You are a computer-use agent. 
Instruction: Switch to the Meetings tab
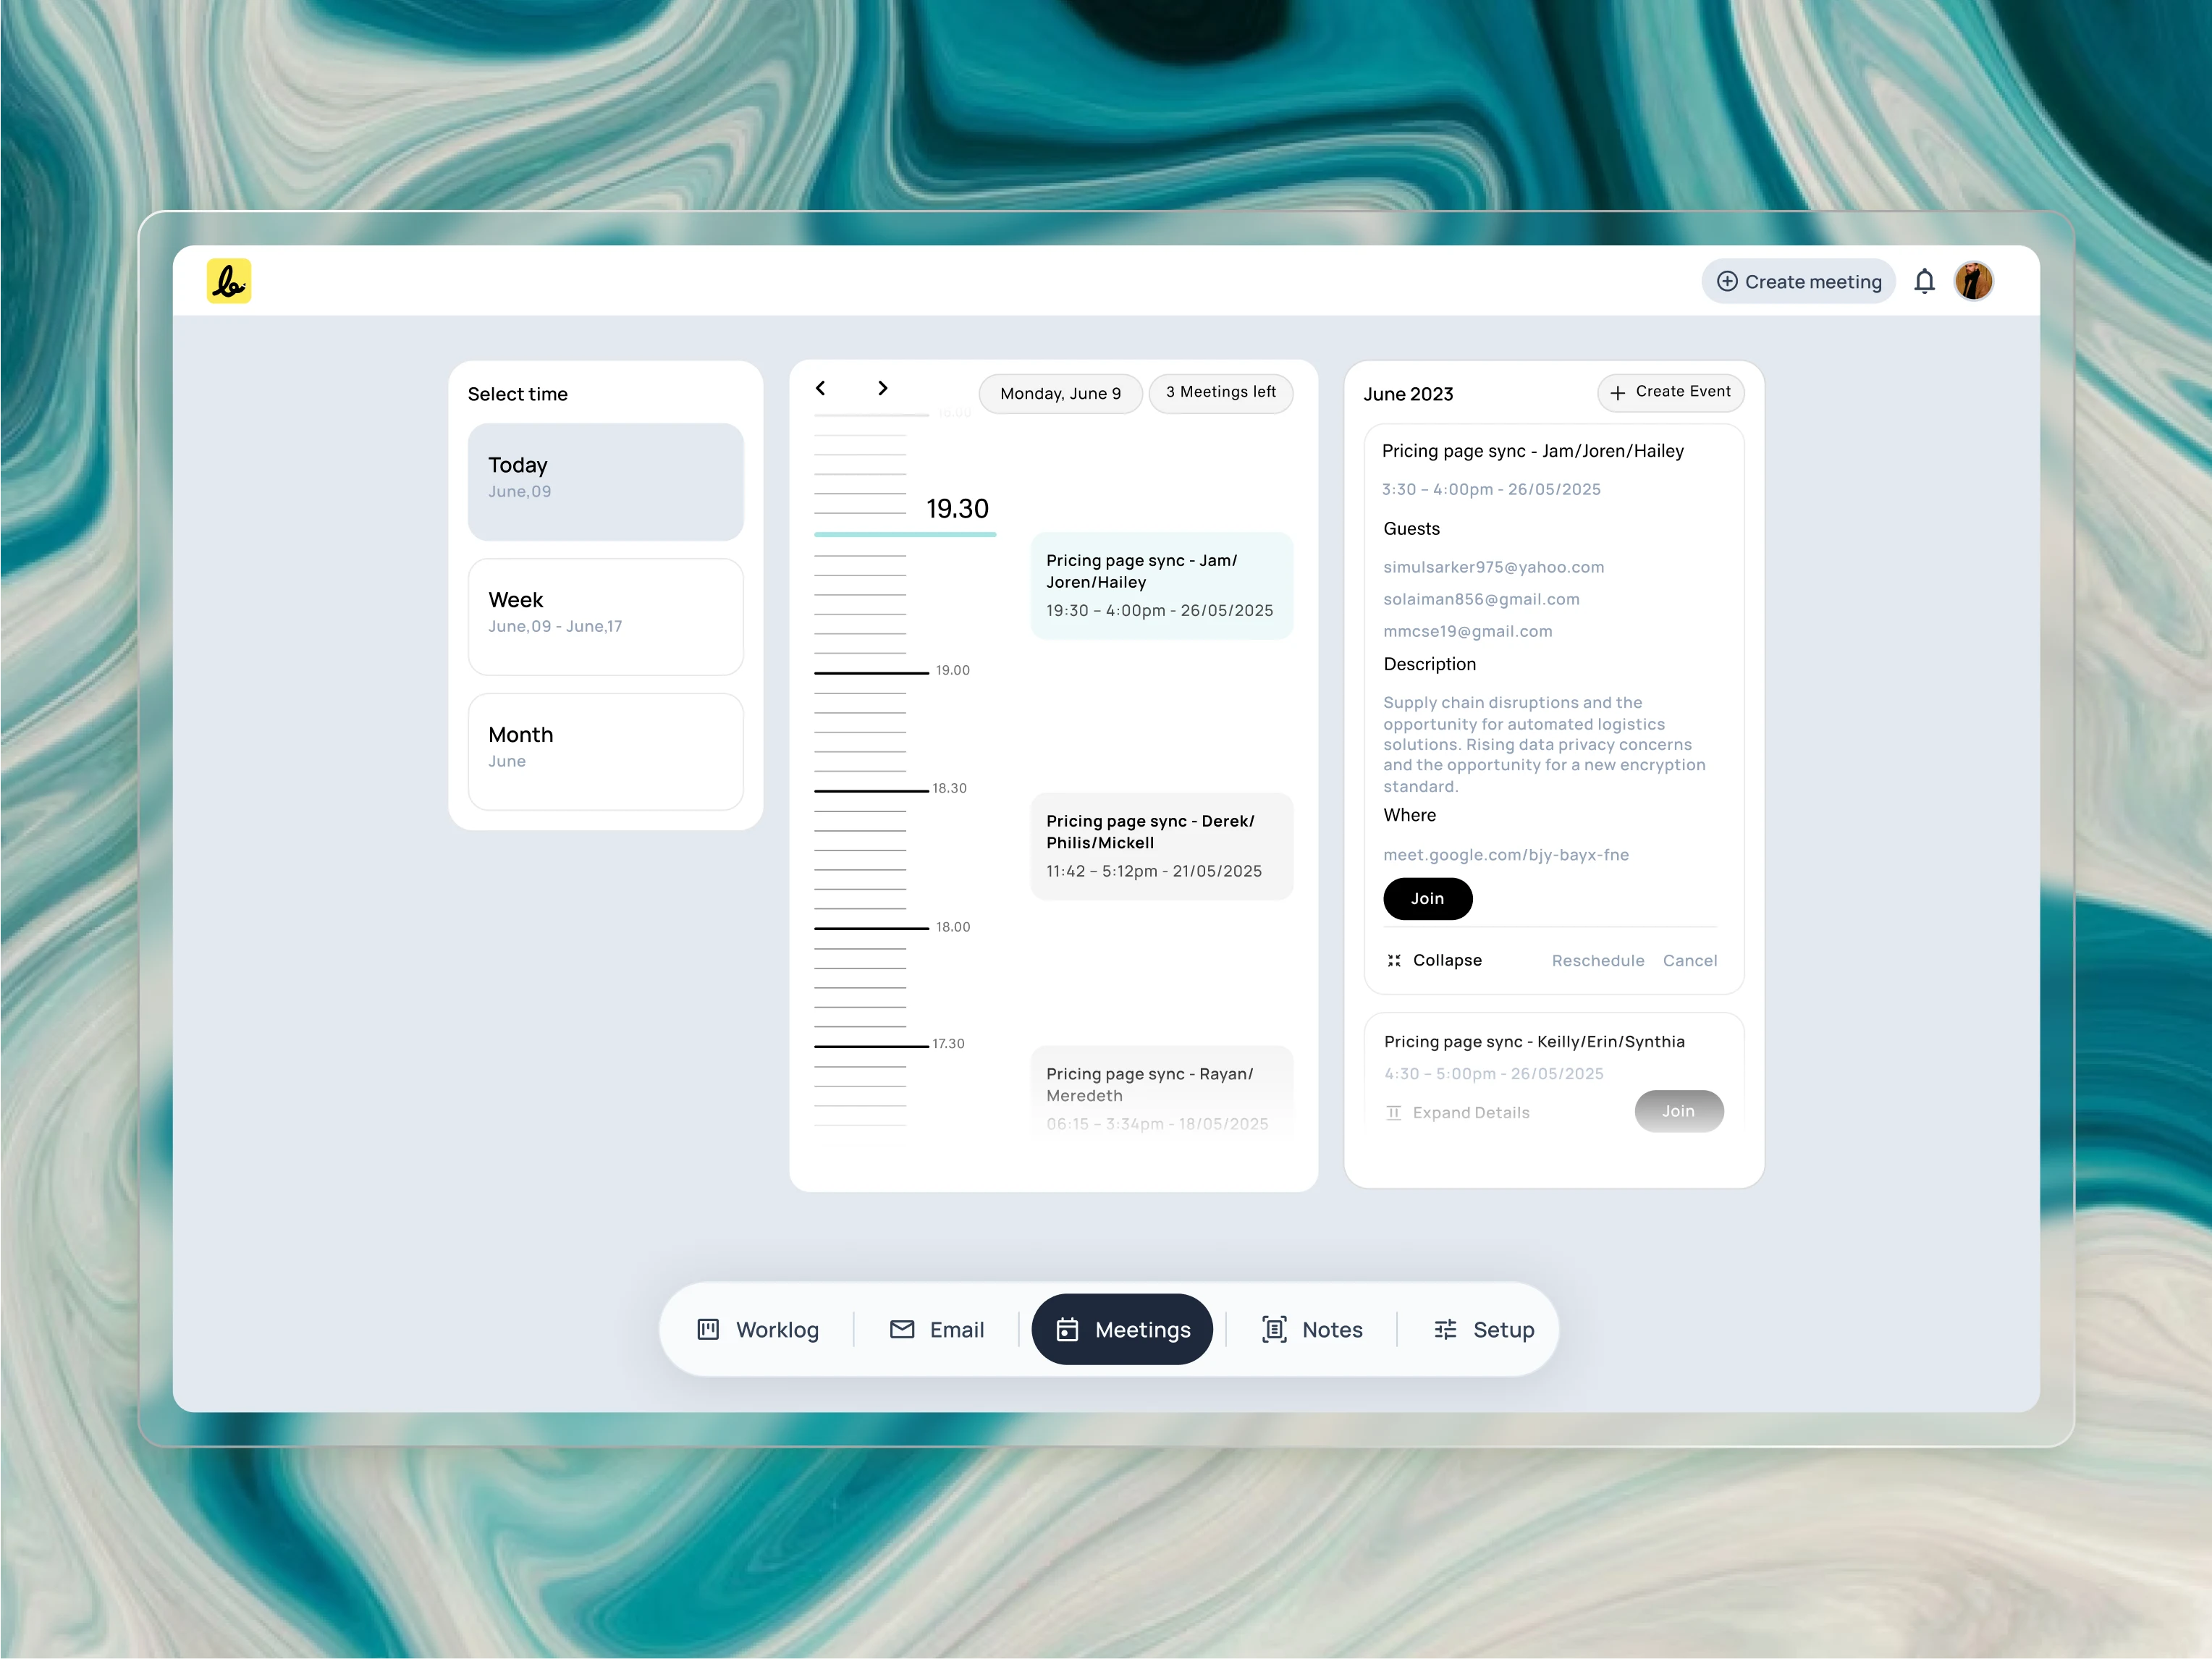pyautogui.click(x=1122, y=1329)
